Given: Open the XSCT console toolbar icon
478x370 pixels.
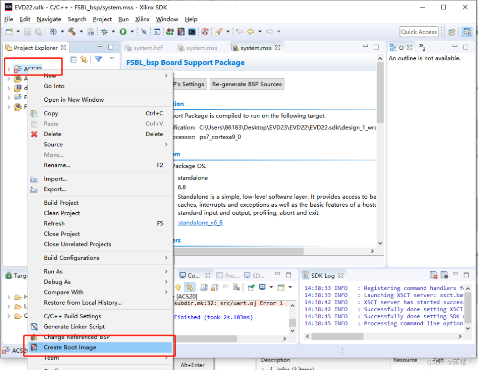Looking at the screenshot, I should click(x=157, y=31).
